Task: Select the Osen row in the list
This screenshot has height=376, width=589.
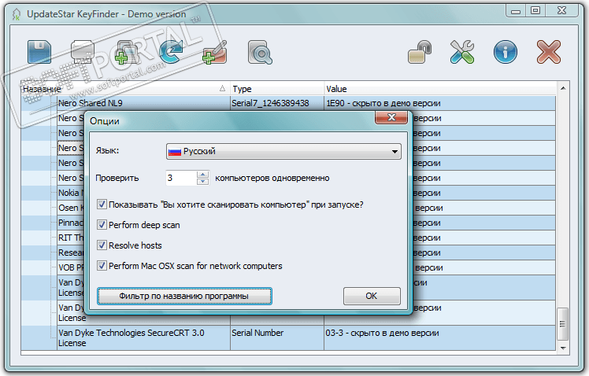Action: 71,208
